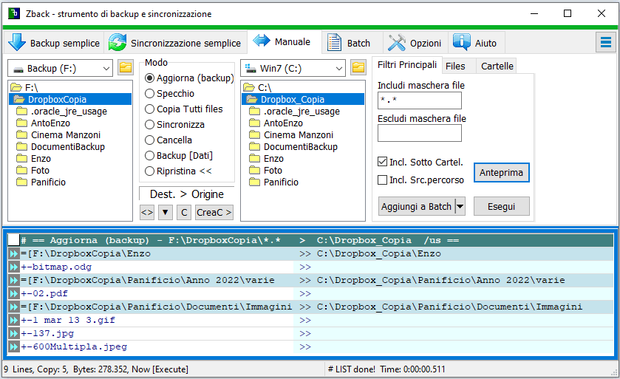This screenshot has height=379, width=620.
Task: Open the Backup semplice tab
Action: (x=54, y=43)
